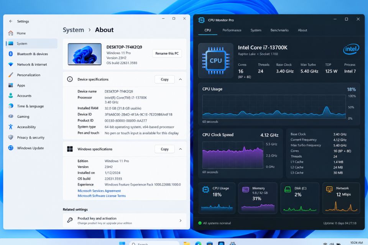Open Time & language settings
This screenshot has width=368, height=245.
31,106
